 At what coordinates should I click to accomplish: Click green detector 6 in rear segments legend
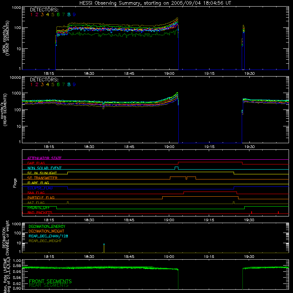pos(58,85)
